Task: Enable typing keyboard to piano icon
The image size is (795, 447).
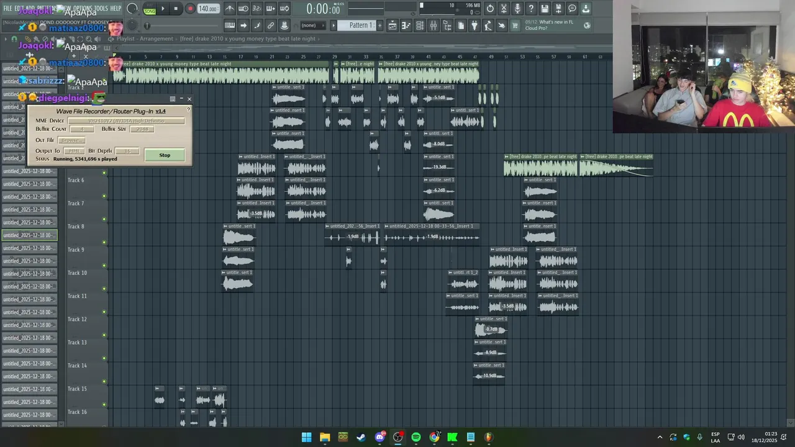Action: tap(230, 25)
